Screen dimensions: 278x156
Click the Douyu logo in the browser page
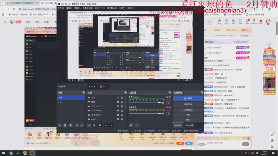coord(15,22)
